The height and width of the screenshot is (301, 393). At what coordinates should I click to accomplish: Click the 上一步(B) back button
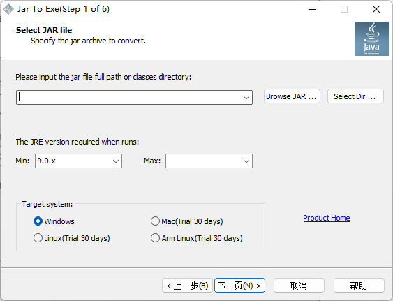pos(187,286)
